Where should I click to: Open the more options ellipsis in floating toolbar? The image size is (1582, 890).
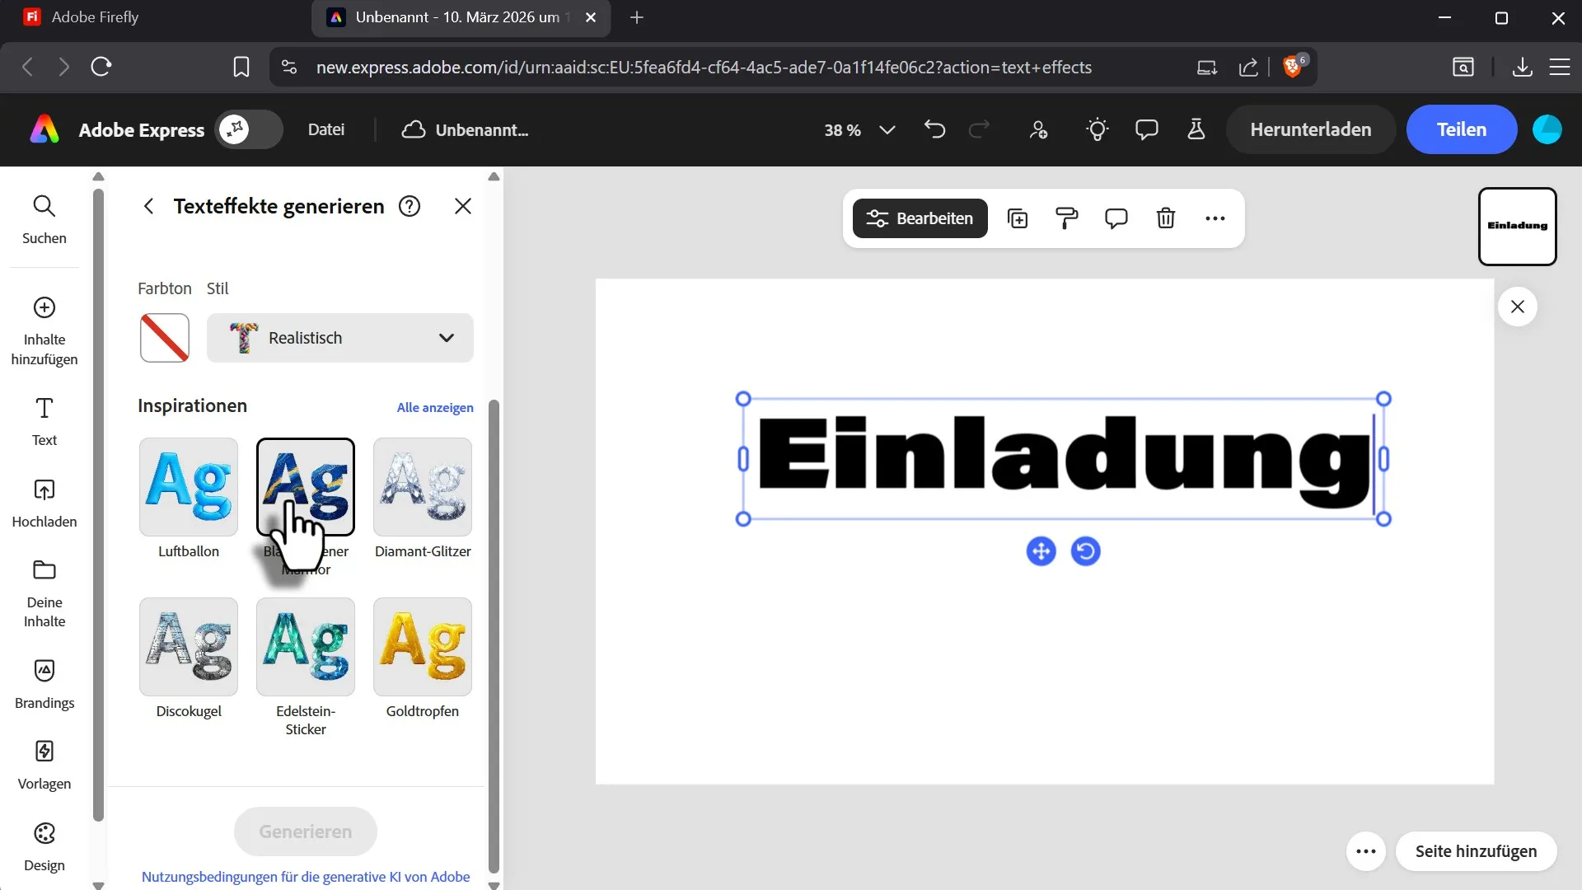pos(1215,218)
